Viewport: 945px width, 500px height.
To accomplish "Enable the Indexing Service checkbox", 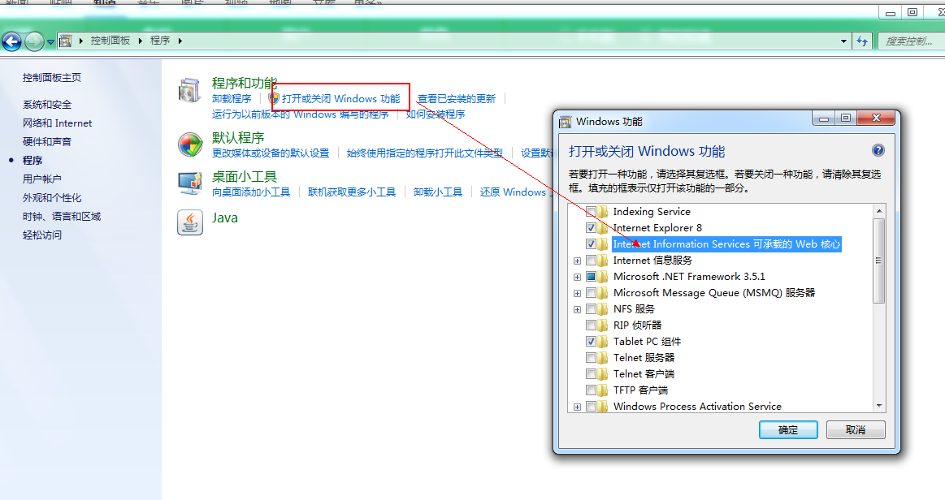I will point(591,212).
